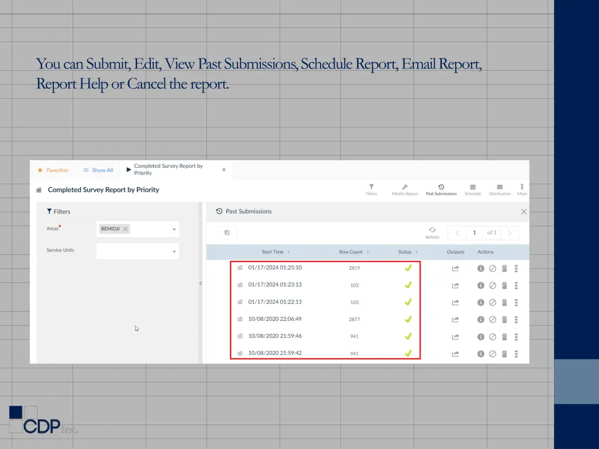Click the cancel icon on the second submission

point(493,285)
